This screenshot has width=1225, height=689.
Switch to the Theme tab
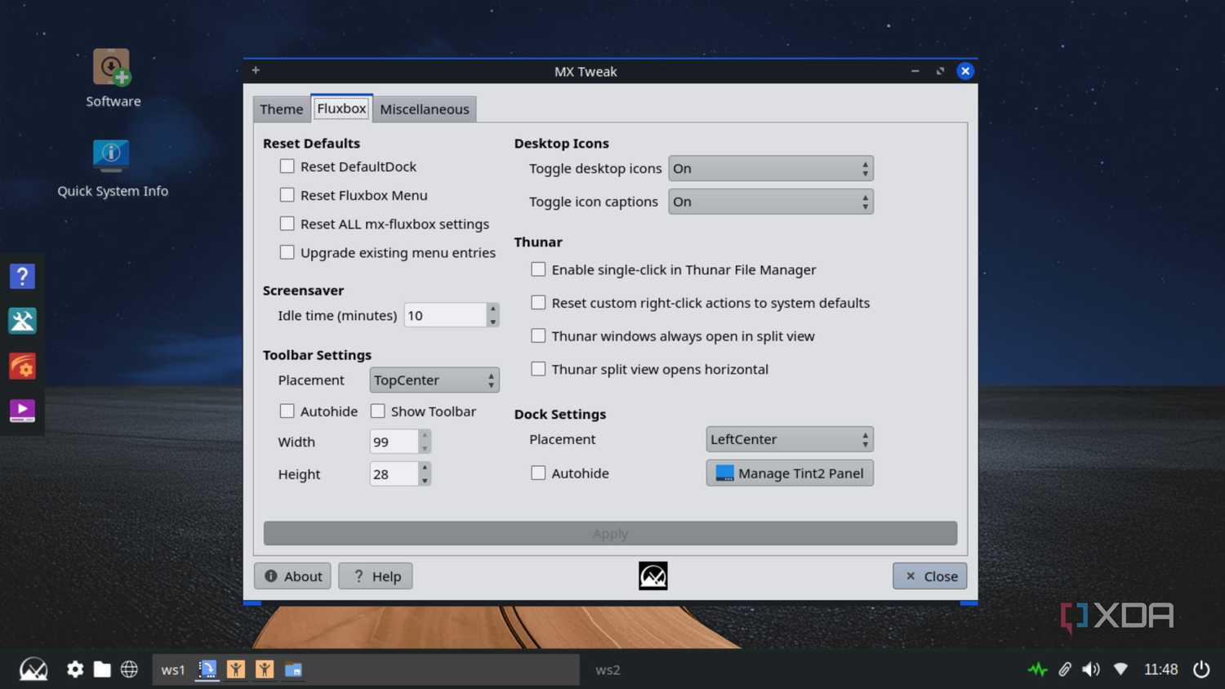[282, 109]
